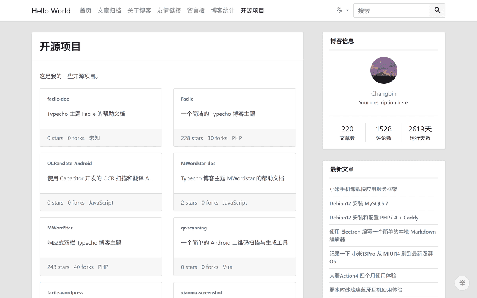
Task: Click the Your description here text
Action: coord(383,102)
